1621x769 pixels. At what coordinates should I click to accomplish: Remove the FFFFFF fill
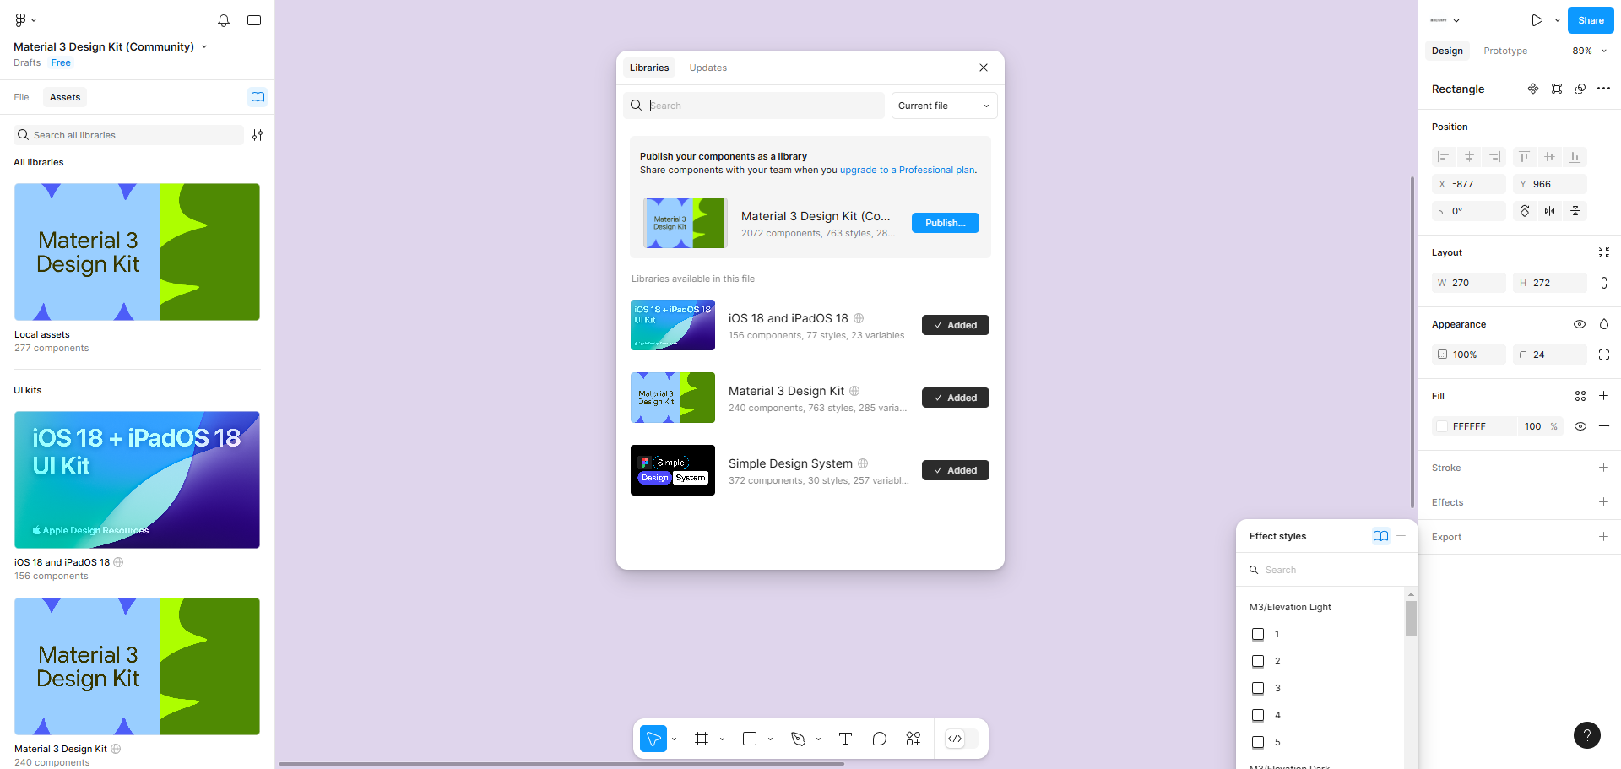click(x=1604, y=426)
